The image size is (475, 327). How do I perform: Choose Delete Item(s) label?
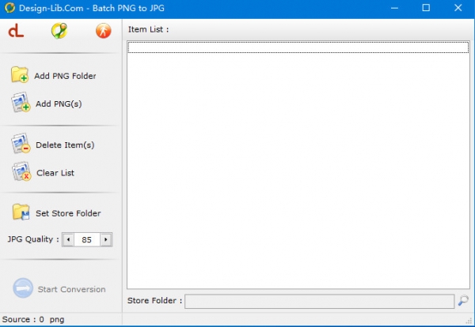click(65, 145)
